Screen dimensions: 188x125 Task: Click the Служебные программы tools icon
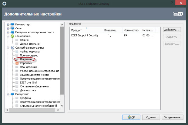[12, 48]
